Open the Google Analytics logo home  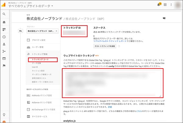point(3,5)
